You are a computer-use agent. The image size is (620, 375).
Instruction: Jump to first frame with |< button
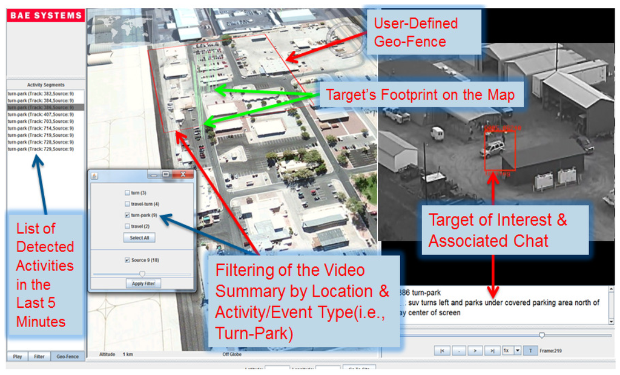pos(442,350)
